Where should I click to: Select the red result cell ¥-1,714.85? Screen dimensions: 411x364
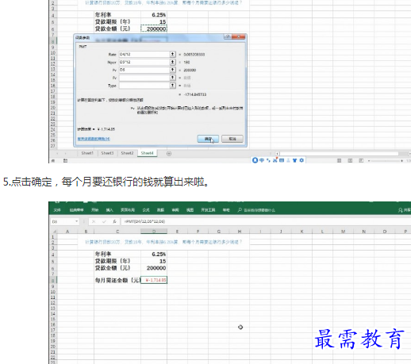[154, 280]
